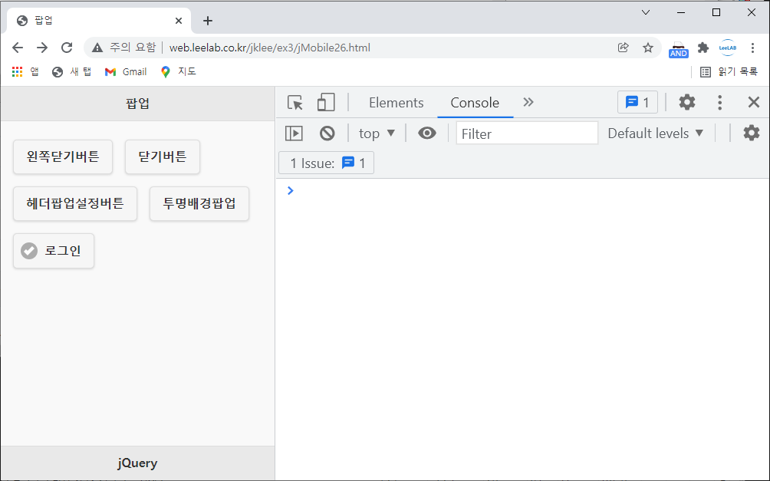Open the 지도 maps bookmark
This screenshot has height=481, width=770.
178,72
